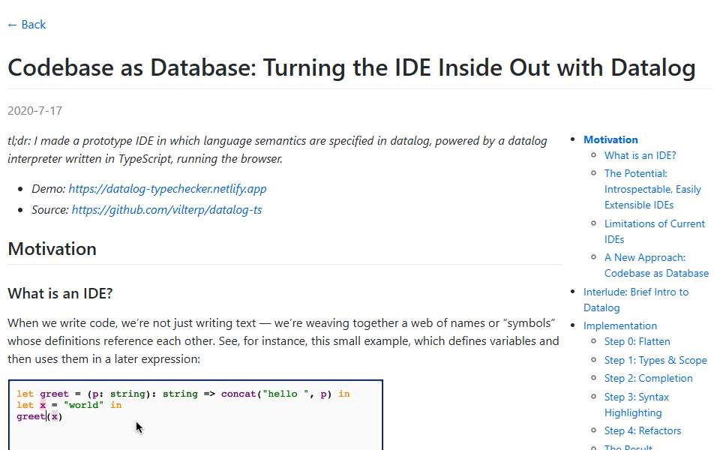Click 'greet' in the third code line
The width and height of the screenshot is (720, 450).
click(31, 416)
